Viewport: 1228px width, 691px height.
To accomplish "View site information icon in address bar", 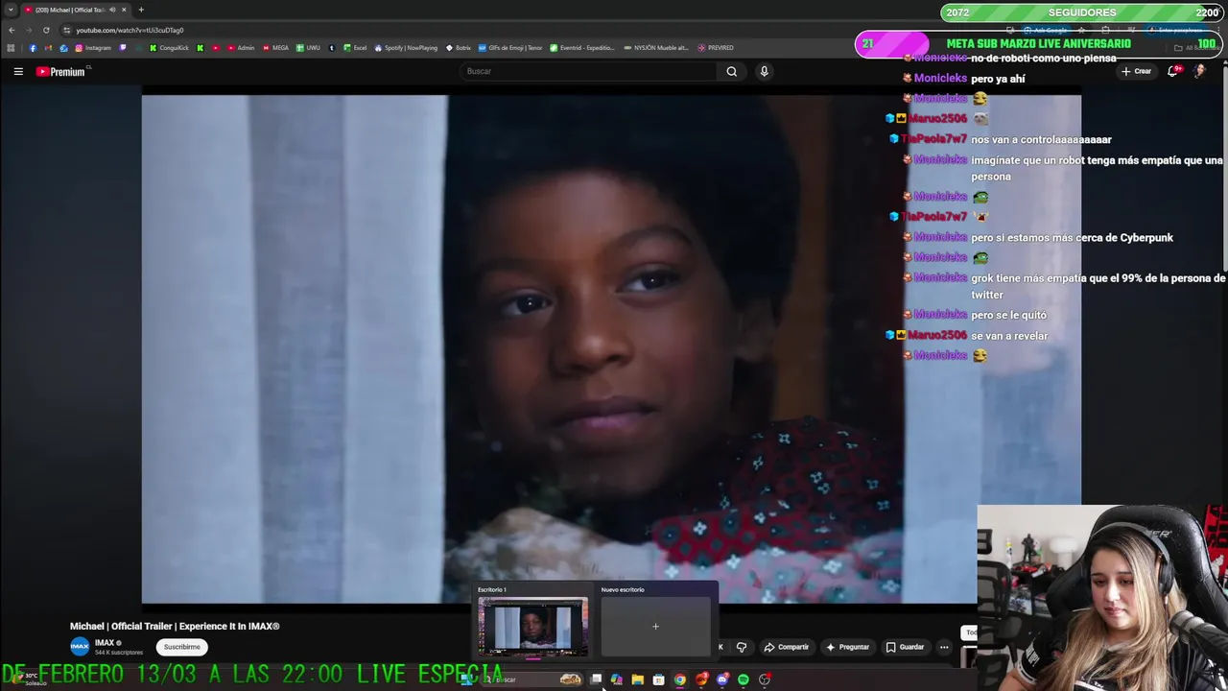I will click(x=66, y=30).
